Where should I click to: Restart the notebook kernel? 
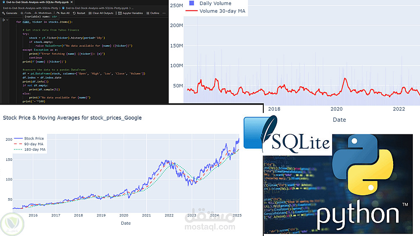coord(79,13)
